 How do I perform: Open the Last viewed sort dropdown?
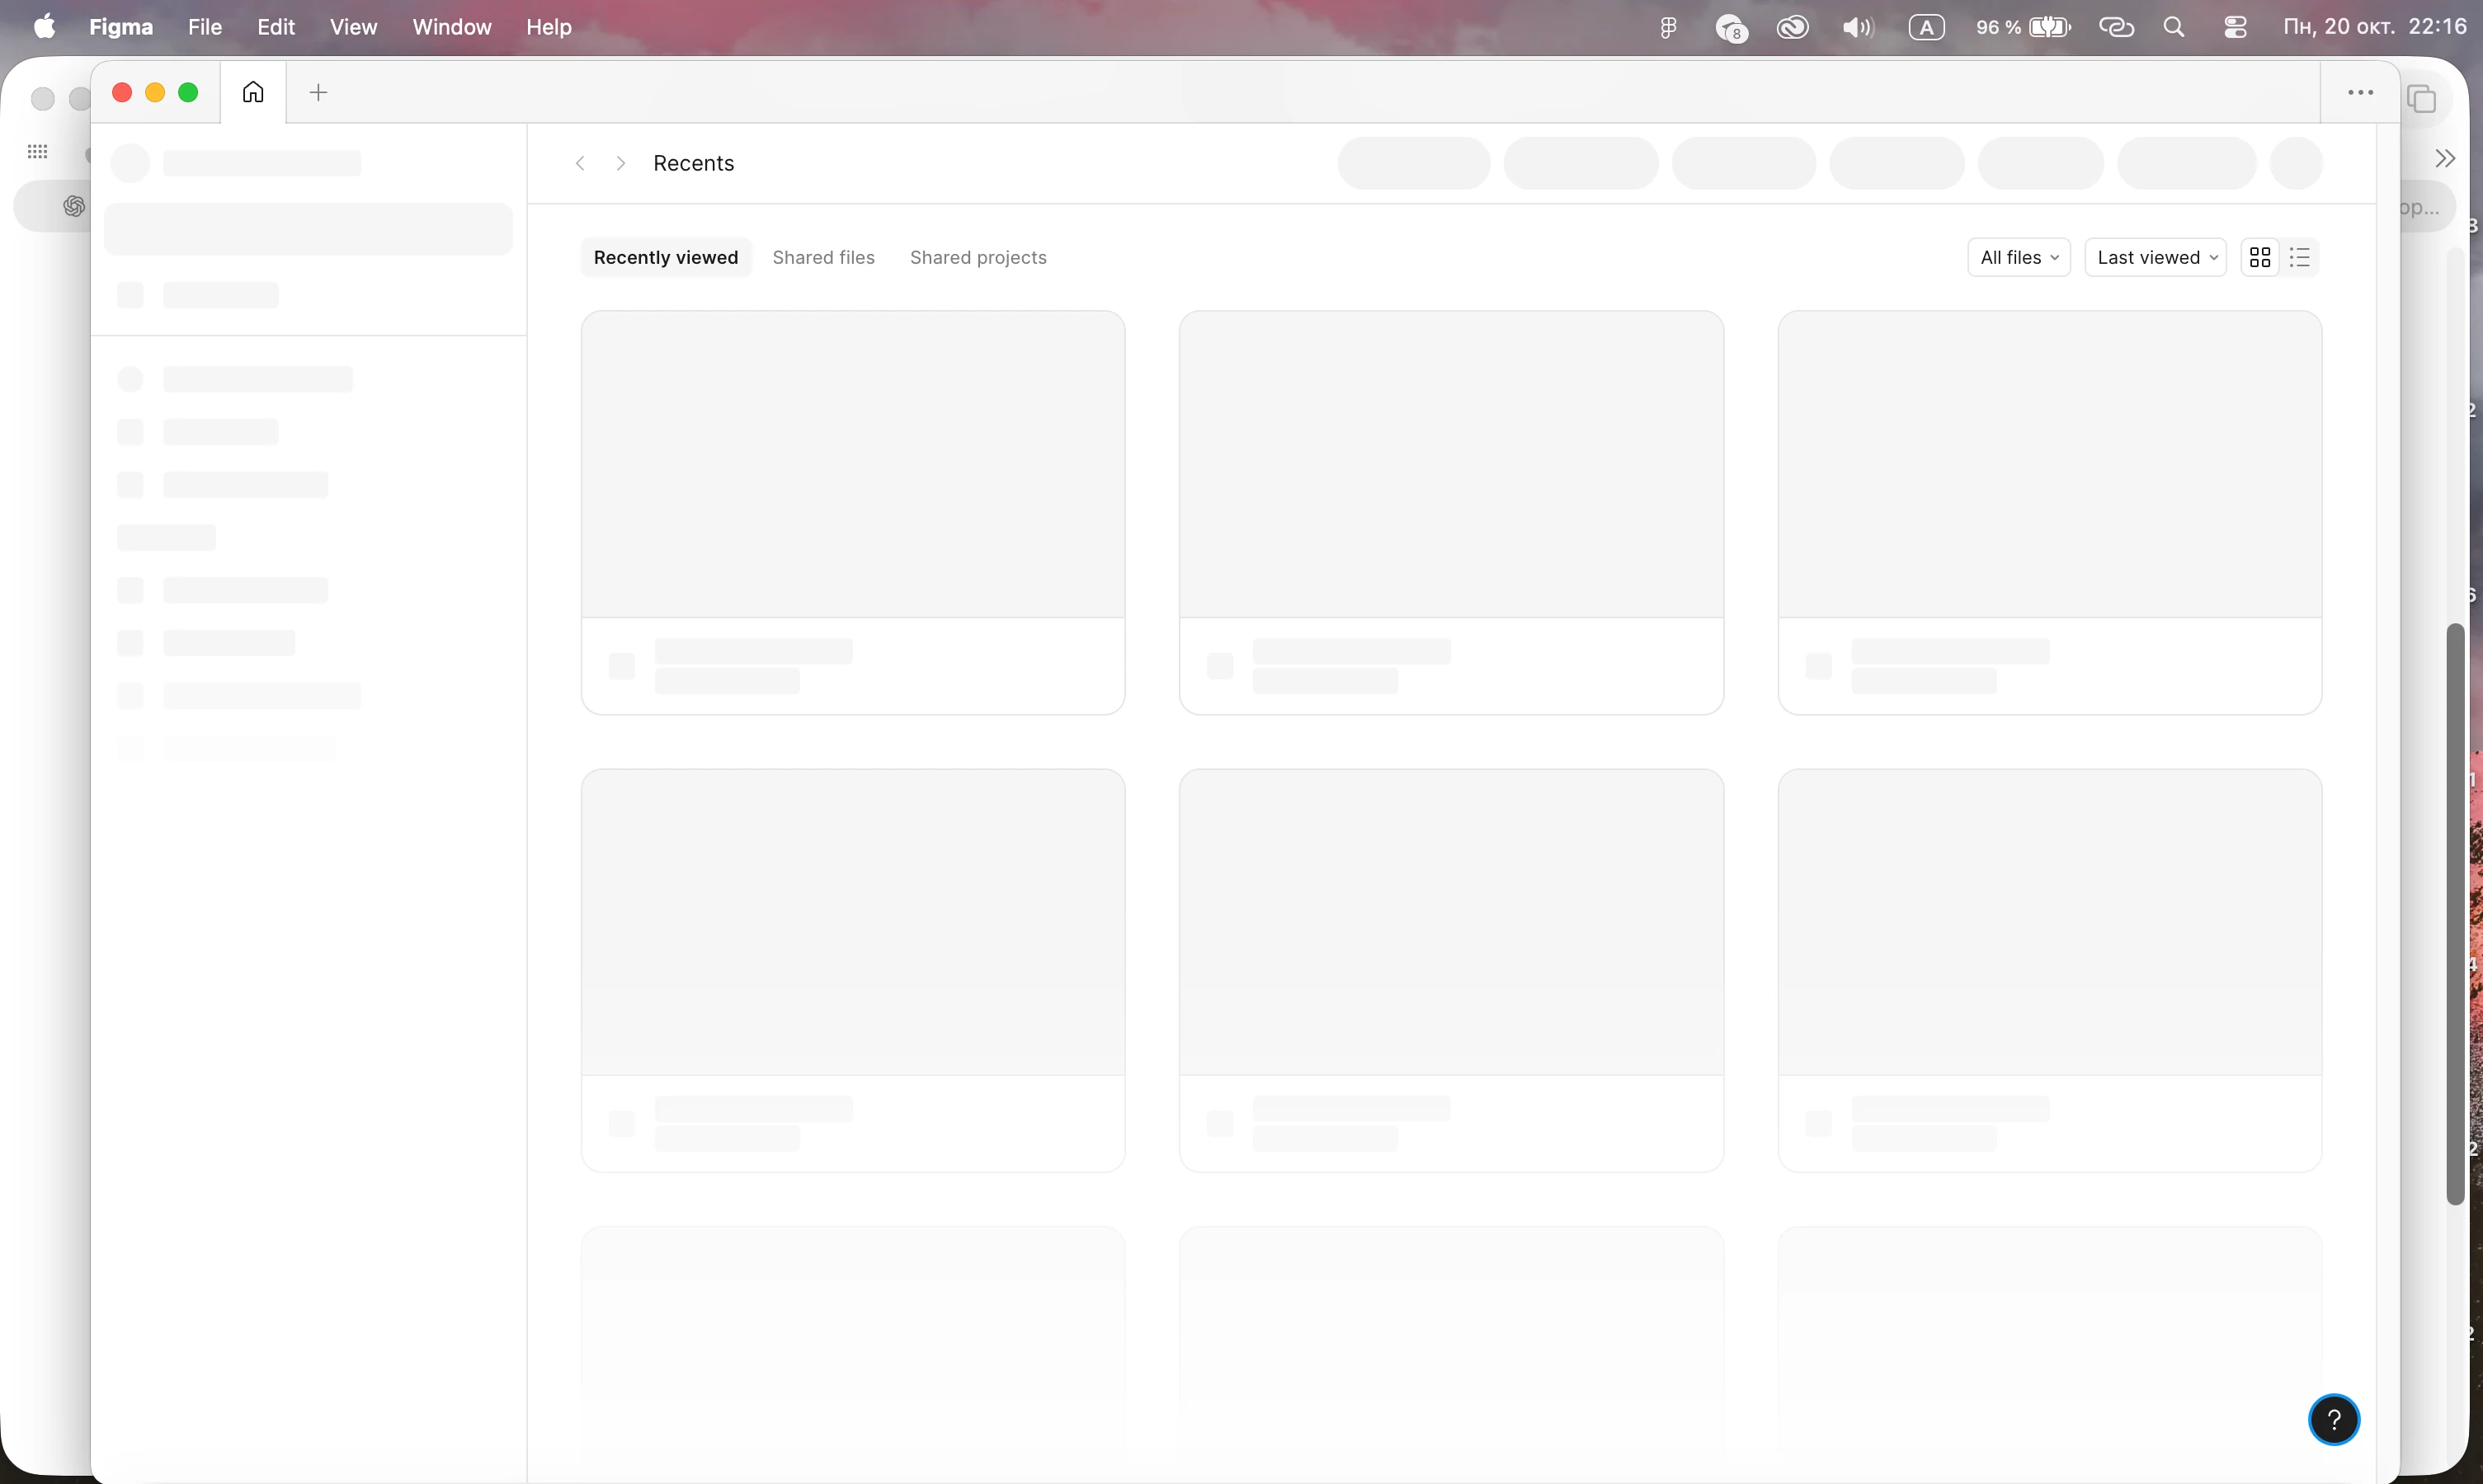point(2156,257)
